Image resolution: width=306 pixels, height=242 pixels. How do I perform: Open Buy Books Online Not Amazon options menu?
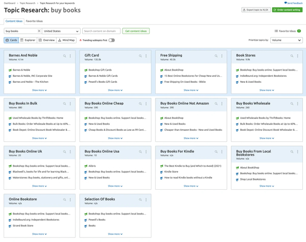click(222, 104)
